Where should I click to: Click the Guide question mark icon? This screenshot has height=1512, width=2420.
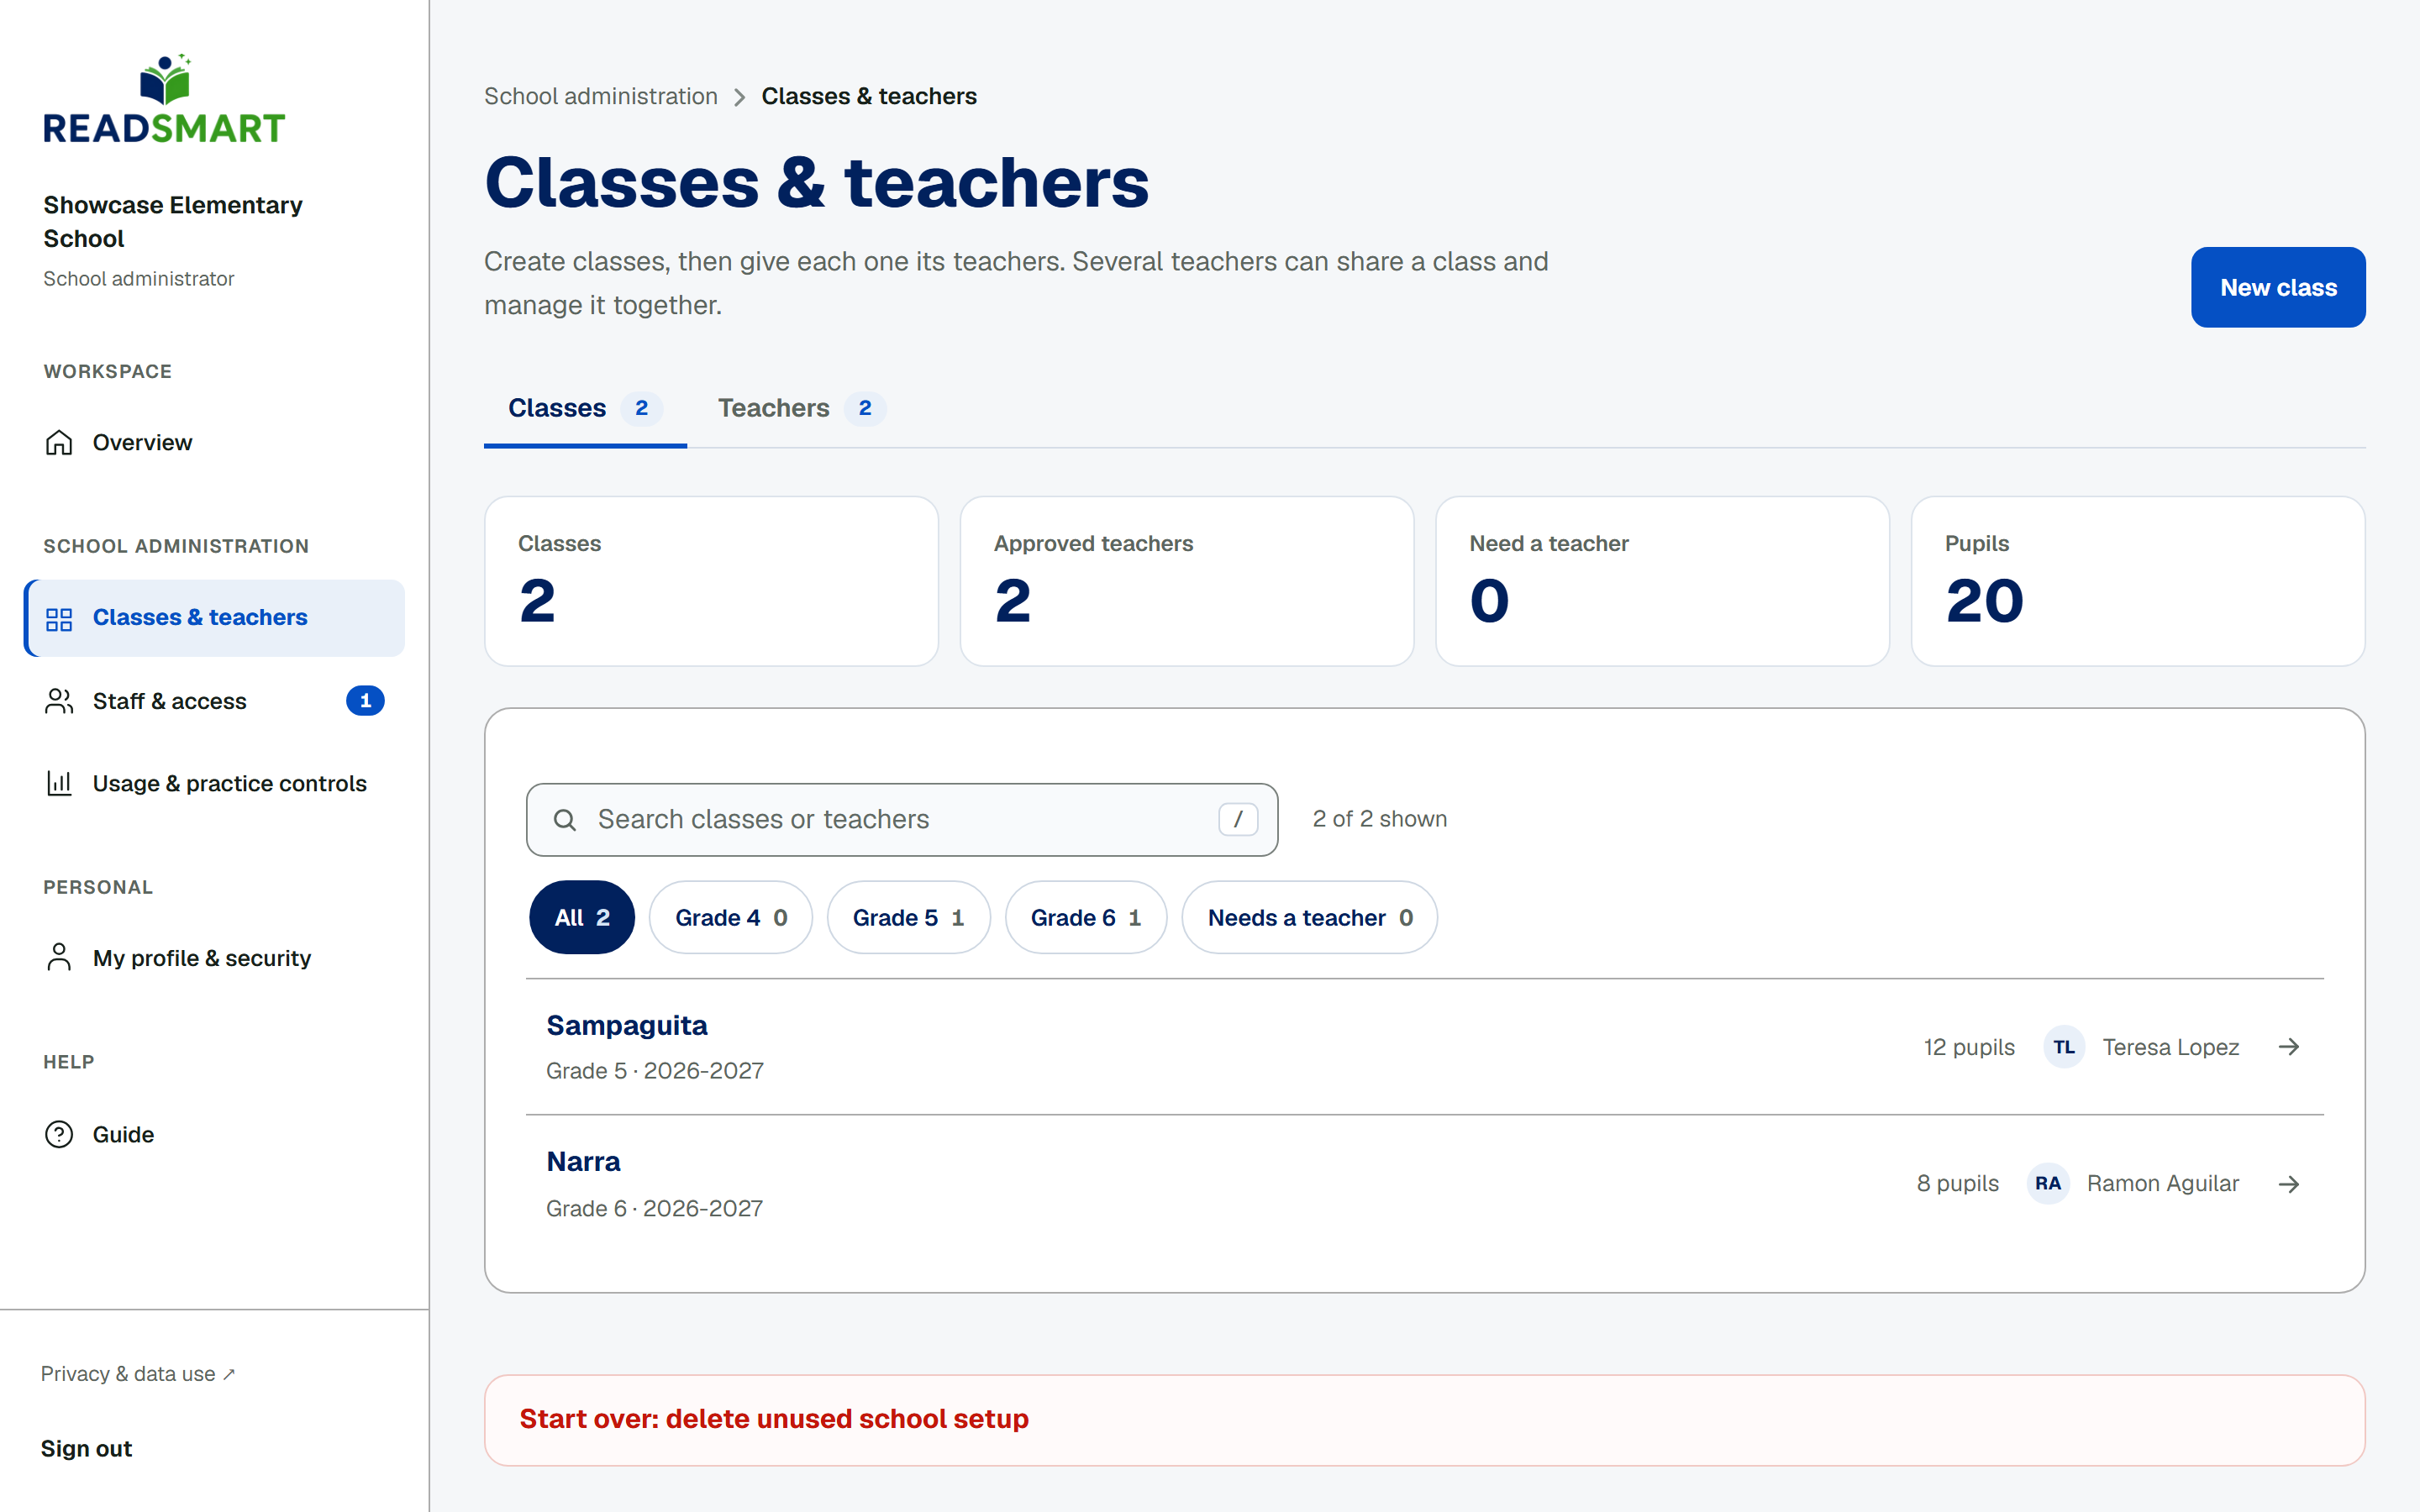point(59,1134)
